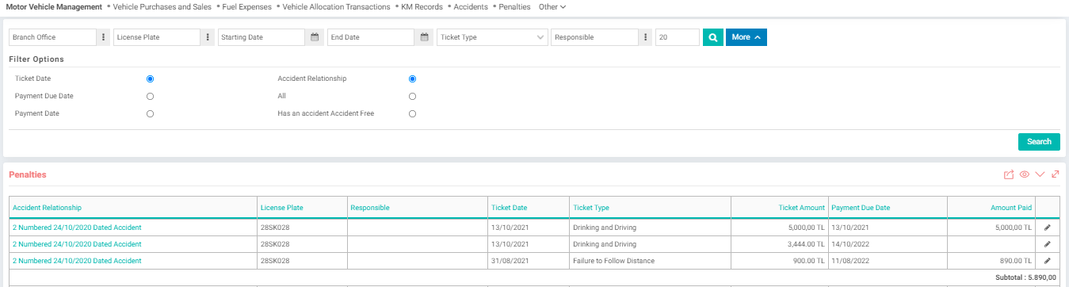The image size is (1069, 287).
Task: Toggle Penalties panel eye visibility icon
Action: pyautogui.click(x=1025, y=174)
